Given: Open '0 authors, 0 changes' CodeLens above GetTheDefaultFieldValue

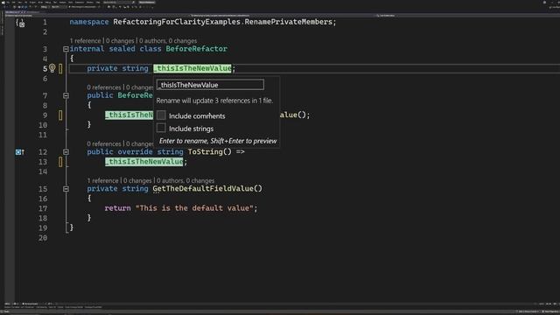Looking at the screenshot, I should [x=185, y=181].
